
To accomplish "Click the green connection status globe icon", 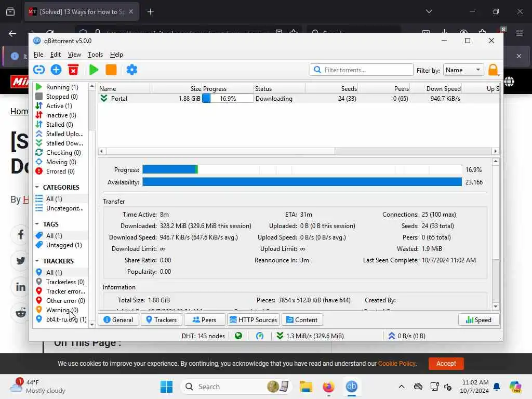I will pyautogui.click(x=238, y=336).
